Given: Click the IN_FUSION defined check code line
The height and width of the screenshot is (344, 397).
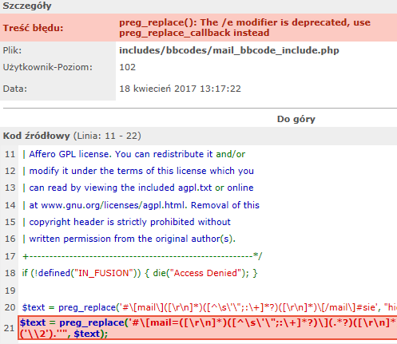Looking at the screenshot, I should click(x=140, y=273).
